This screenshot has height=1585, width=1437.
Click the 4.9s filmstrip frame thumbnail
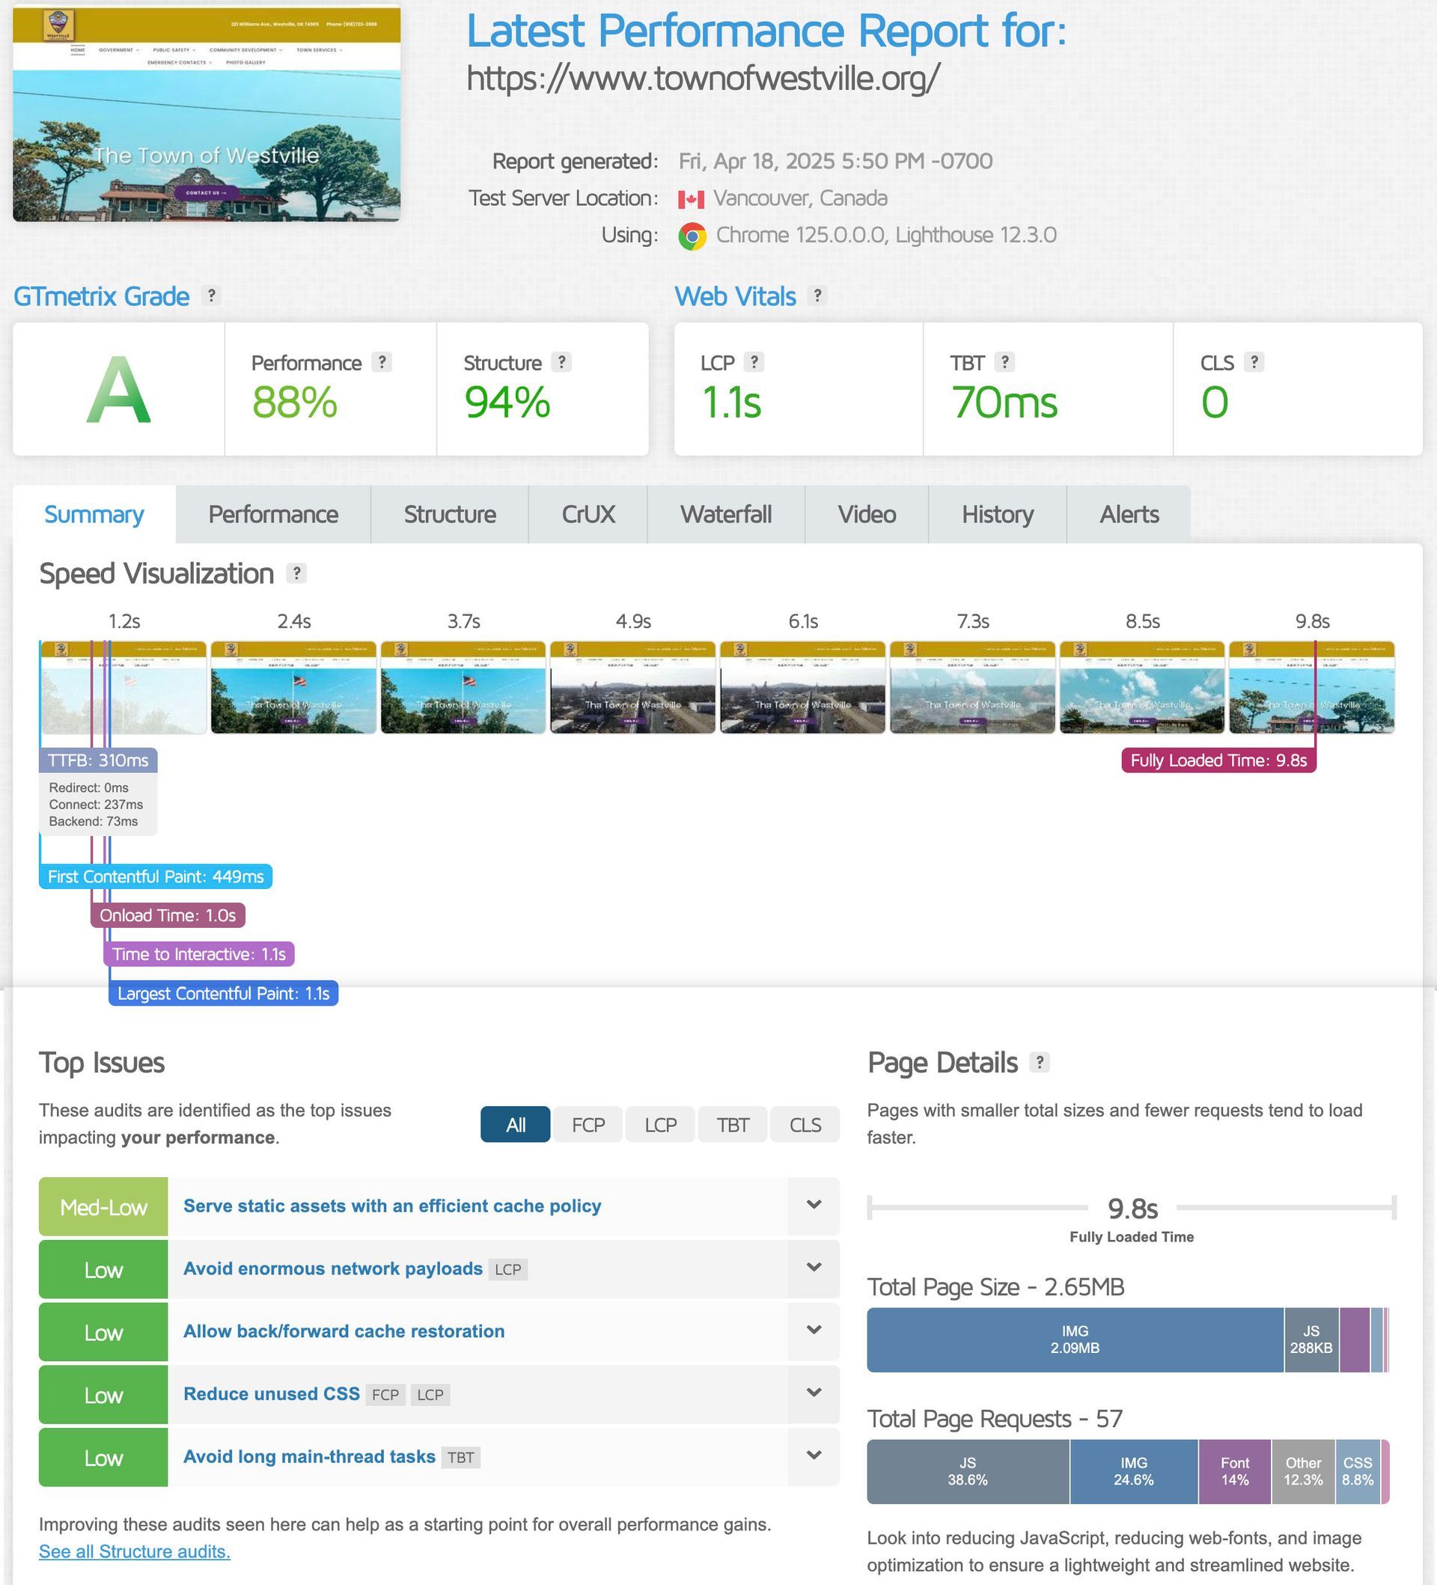pyautogui.click(x=633, y=687)
